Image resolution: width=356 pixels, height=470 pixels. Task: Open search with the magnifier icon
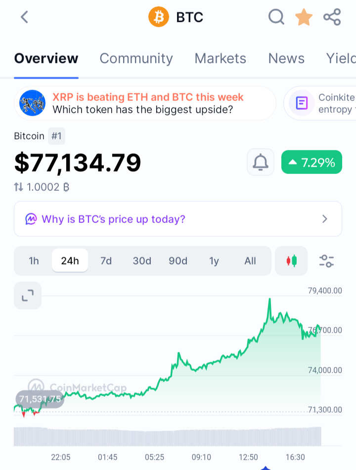point(276,17)
